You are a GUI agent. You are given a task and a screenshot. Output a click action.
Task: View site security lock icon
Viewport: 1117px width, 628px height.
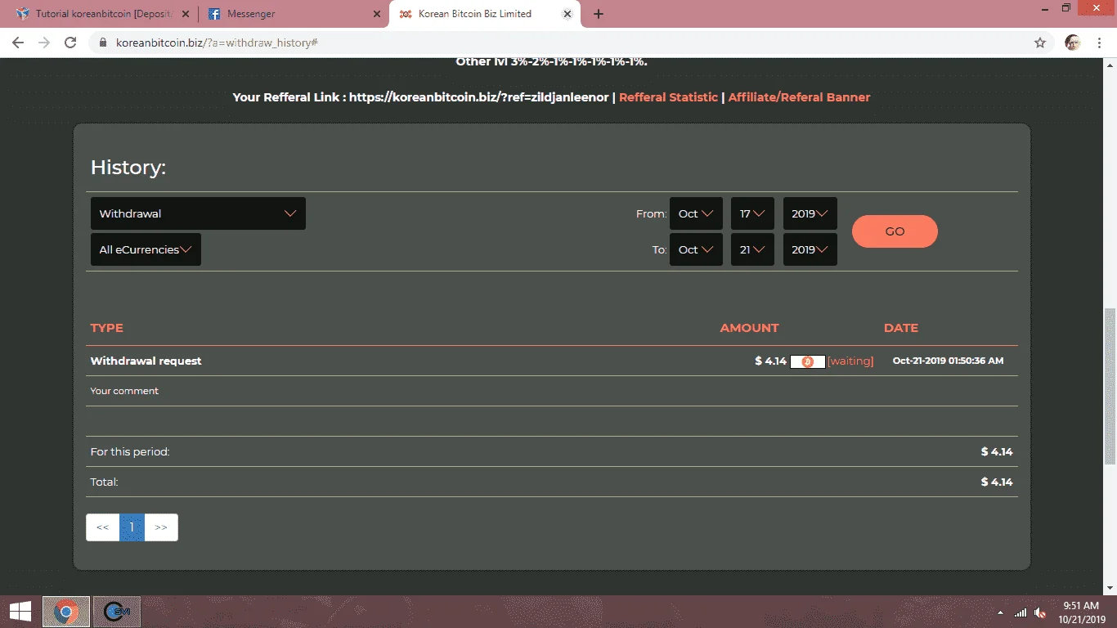103,43
